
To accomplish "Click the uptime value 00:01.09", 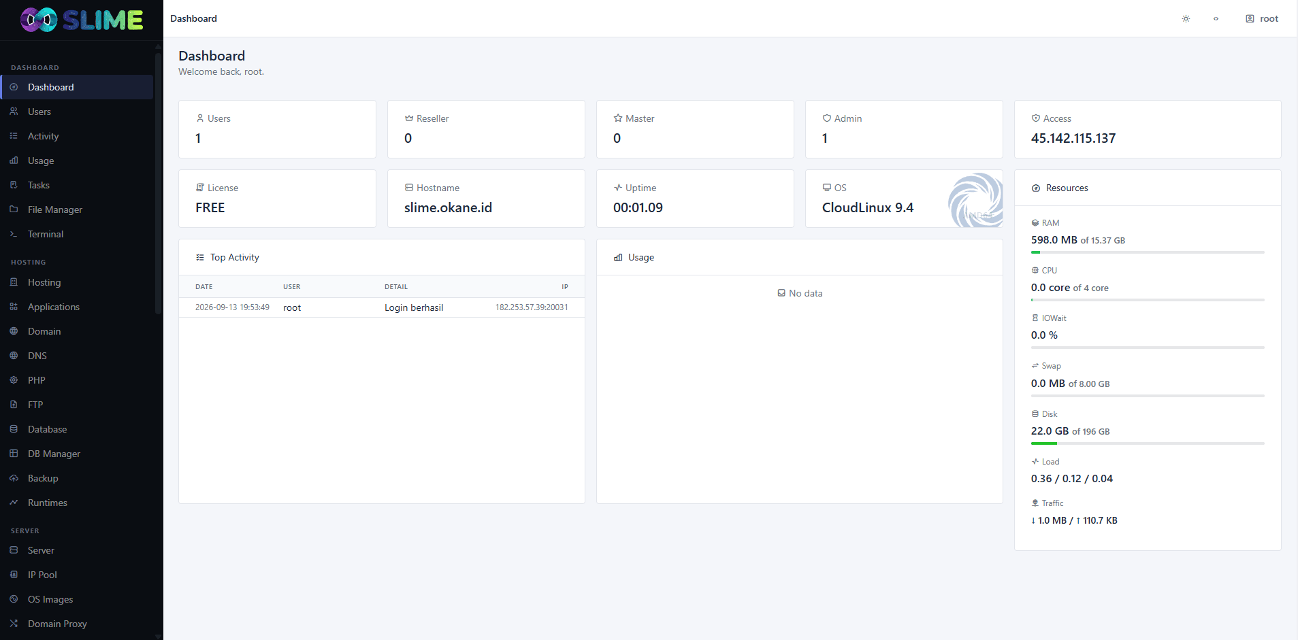I will click(x=638, y=207).
